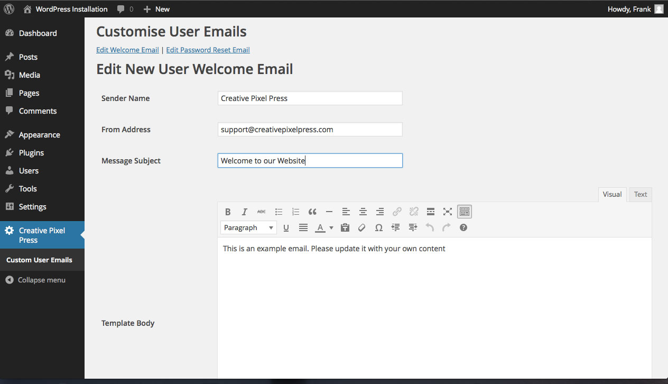Increase the indent
This screenshot has height=384, width=668.
[413, 227]
